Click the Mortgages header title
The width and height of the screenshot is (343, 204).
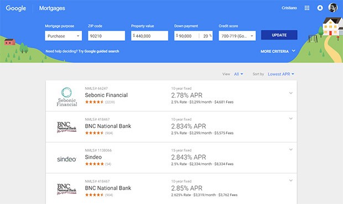[x=52, y=8]
